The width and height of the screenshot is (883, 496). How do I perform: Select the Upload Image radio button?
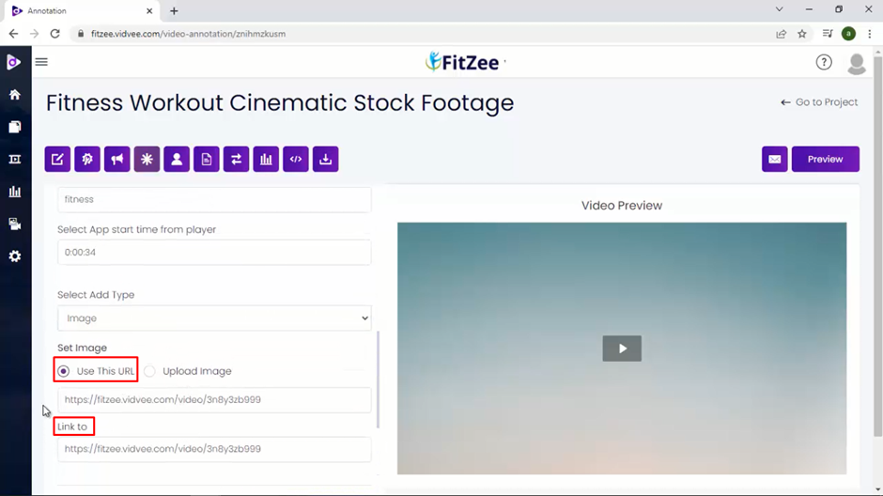pos(149,371)
